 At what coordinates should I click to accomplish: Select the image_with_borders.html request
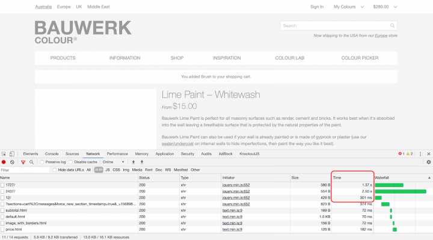[x=26, y=223]
